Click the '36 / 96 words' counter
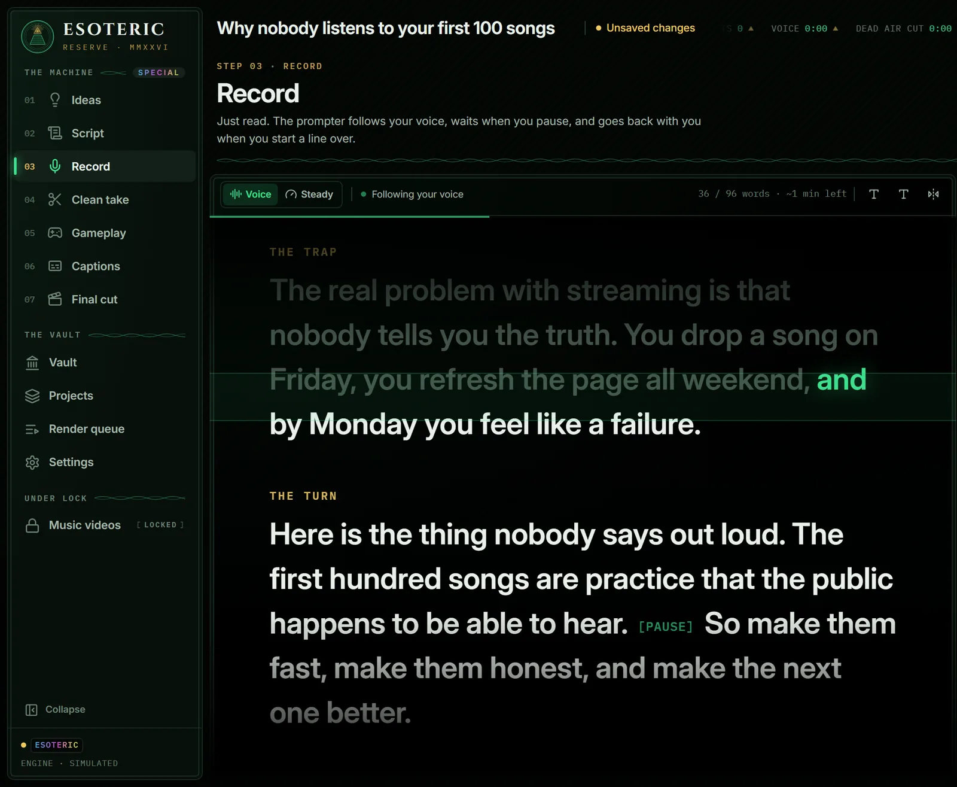This screenshot has width=957, height=787. coord(734,194)
